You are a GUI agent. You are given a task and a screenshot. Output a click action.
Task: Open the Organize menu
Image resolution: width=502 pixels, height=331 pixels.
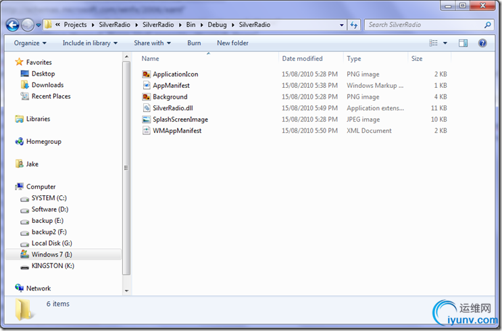coord(30,43)
